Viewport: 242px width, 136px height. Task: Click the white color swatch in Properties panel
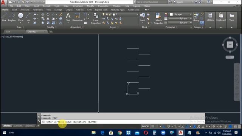tap(171, 14)
